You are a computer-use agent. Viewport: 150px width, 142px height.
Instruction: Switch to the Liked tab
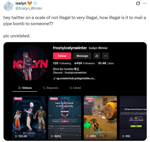(x=75, y=88)
